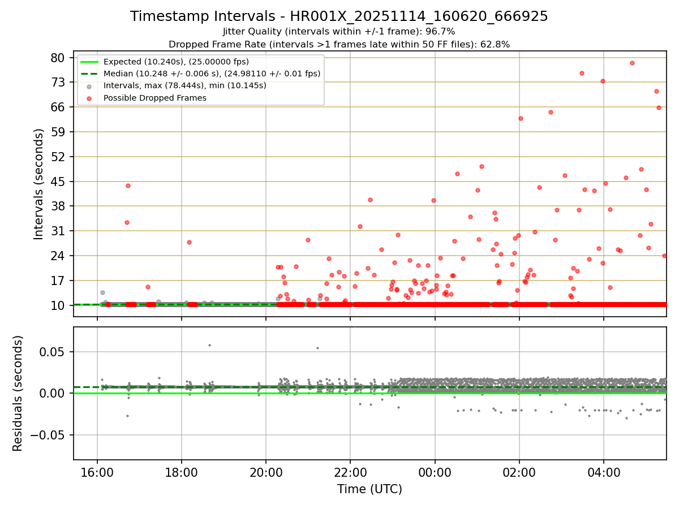Click the residual outlier point near 0.06 before 19:00

tap(209, 345)
